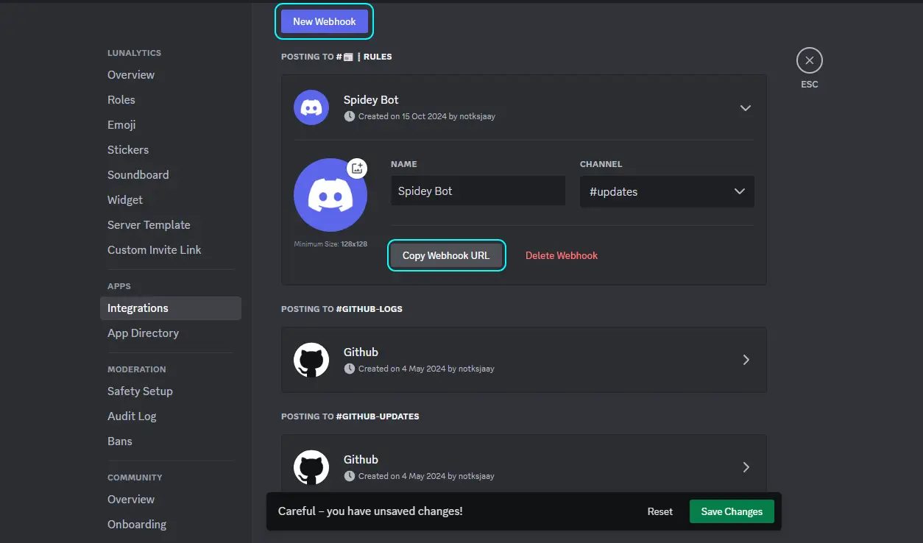Copy the Spidey Bot Webhook URL
Viewport: 923px width, 543px height.
coord(446,255)
